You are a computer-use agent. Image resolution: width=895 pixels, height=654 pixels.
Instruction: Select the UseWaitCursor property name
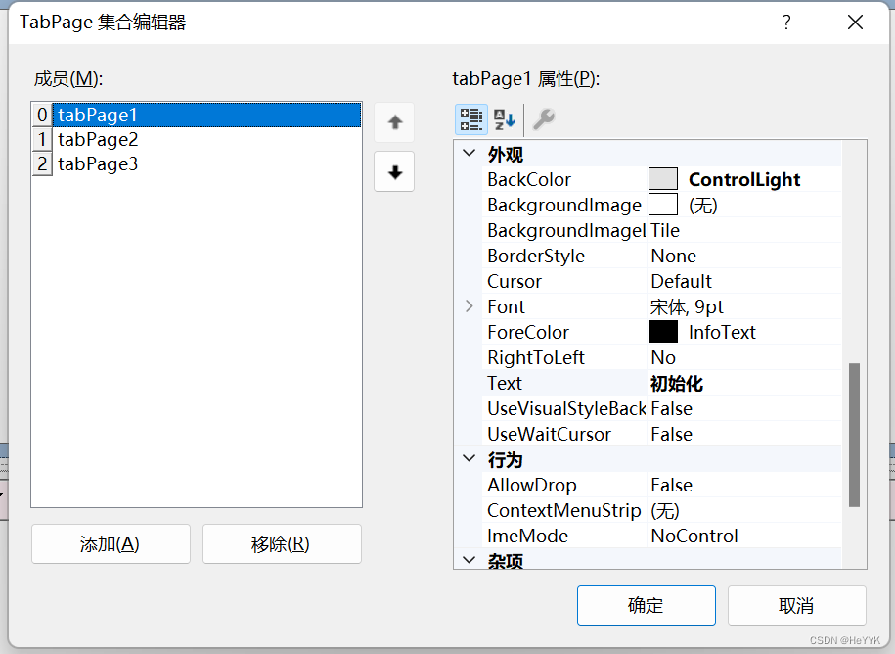[x=549, y=434]
